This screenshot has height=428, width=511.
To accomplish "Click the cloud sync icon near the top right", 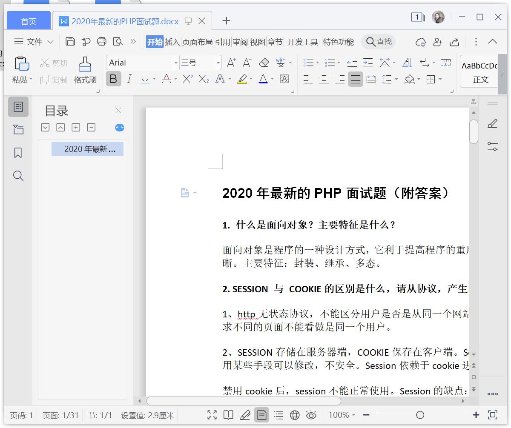I will (x=421, y=42).
